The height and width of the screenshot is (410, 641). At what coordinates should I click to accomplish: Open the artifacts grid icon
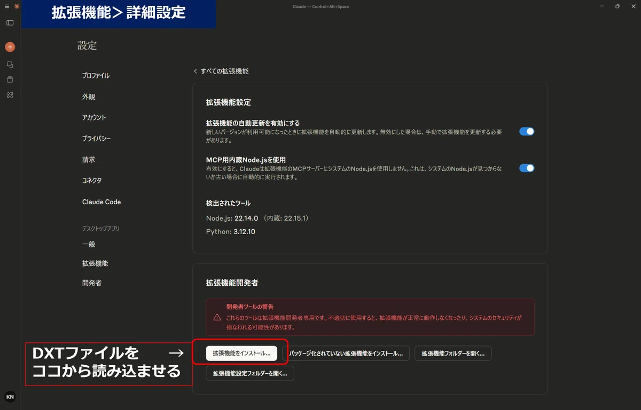pyautogui.click(x=10, y=95)
